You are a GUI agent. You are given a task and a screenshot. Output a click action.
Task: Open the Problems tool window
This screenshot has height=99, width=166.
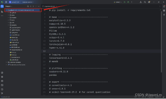2,89
